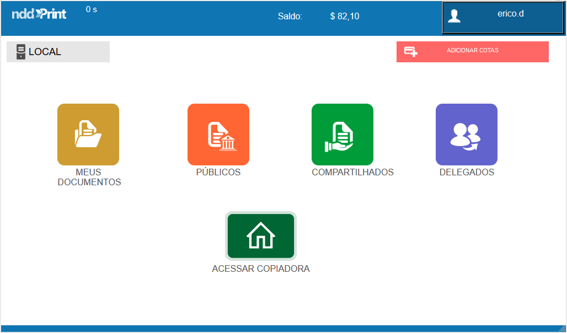Click the Acessar Copiadora home icon
Image resolution: width=567 pixels, height=333 pixels.
pyautogui.click(x=261, y=236)
